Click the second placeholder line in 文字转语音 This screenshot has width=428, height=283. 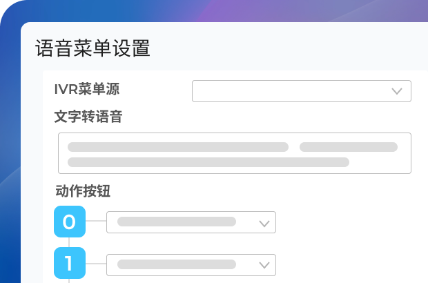pyautogui.click(x=208, y=162)
